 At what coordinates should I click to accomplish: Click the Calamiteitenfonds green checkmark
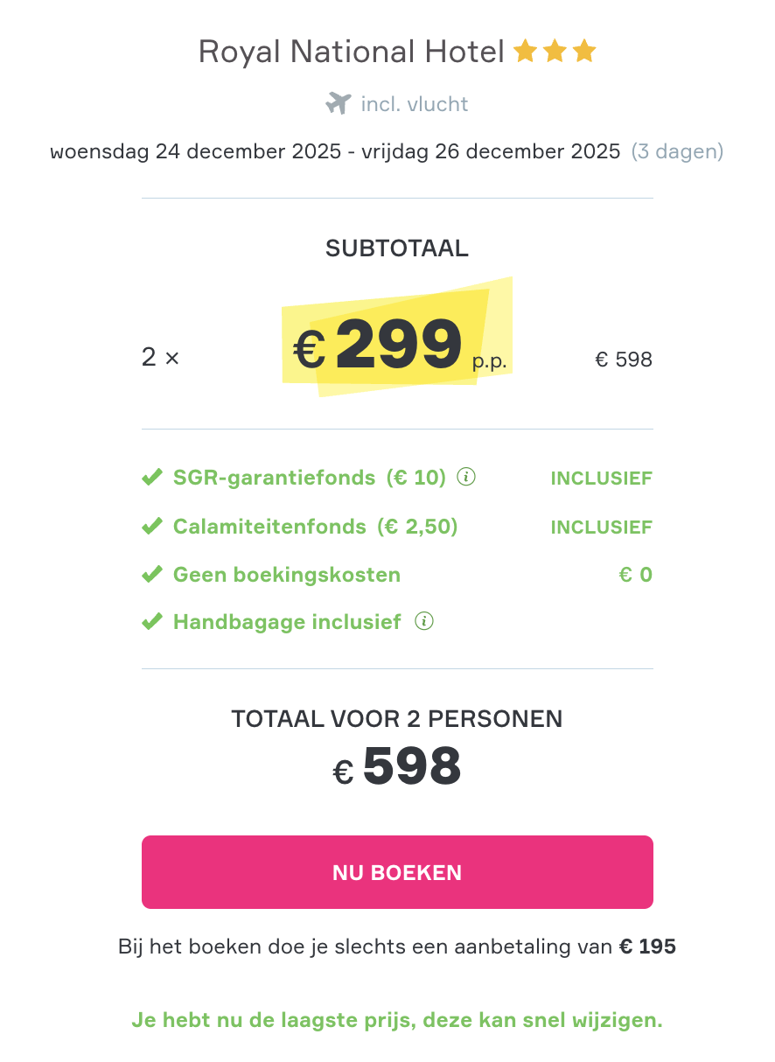click(x=152, y=527)
